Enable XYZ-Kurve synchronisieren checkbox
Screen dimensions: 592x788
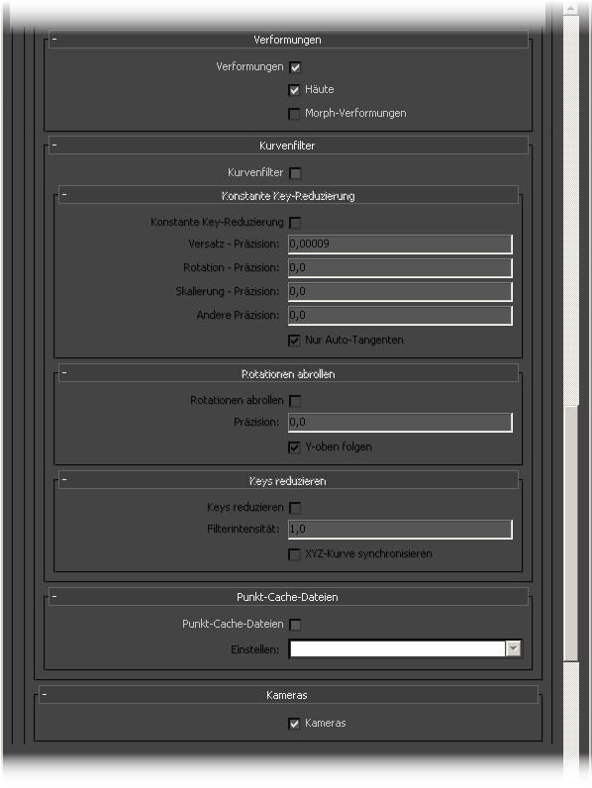294,553
